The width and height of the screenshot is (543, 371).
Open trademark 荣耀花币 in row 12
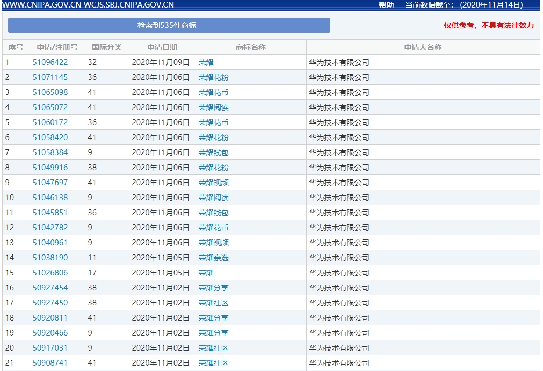tap(213, 228)
